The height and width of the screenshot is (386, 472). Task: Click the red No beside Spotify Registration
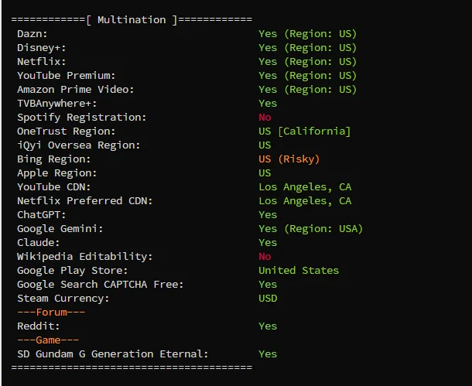coord(265,118)
